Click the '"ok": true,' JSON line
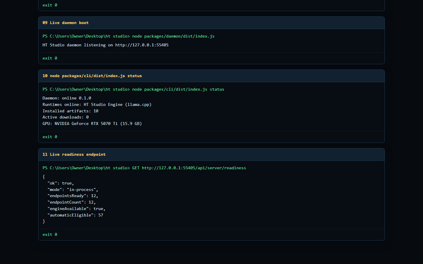The image size is (423, 264). pyautogui.click(x=61, y=183)
